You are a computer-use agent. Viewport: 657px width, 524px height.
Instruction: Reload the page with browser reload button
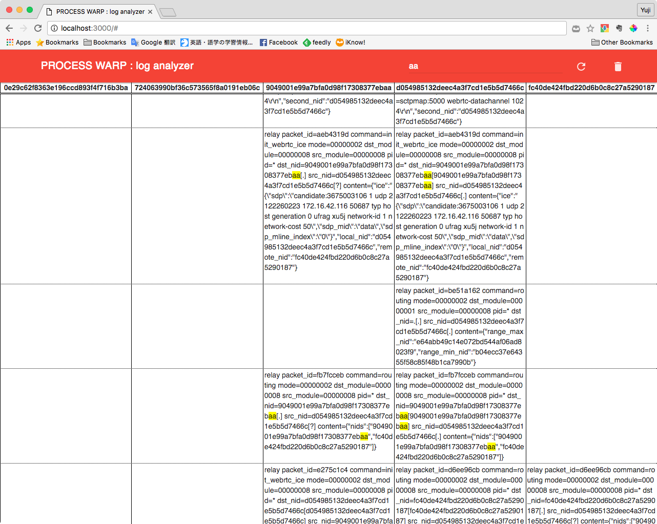(38, 28)
